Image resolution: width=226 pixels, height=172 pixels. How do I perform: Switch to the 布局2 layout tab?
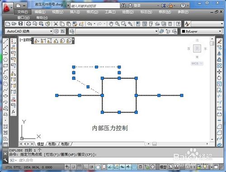click(65, 144)
